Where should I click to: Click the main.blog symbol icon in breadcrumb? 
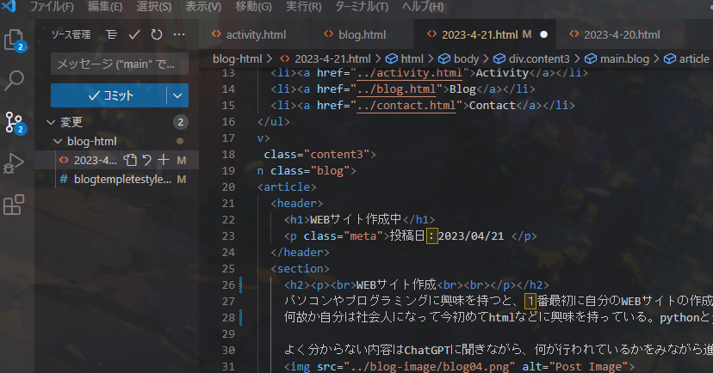tap(591, 59)
